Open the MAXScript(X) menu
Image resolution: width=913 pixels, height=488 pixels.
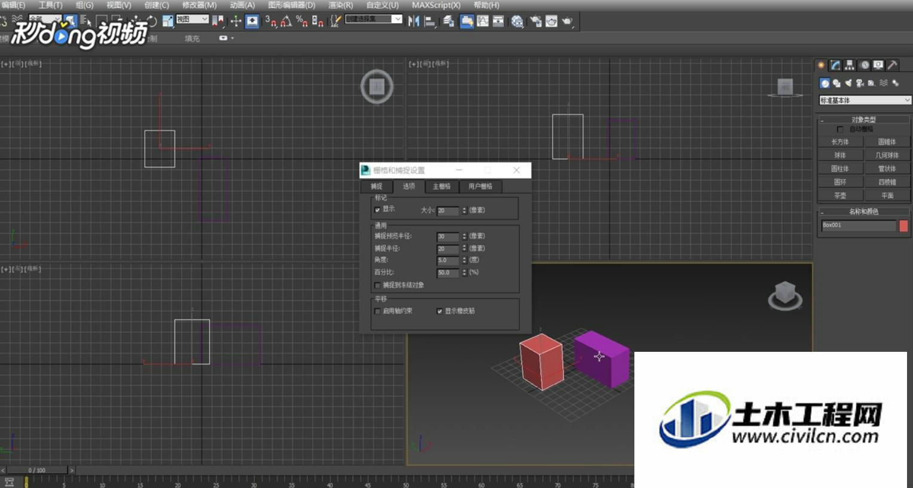436,5
